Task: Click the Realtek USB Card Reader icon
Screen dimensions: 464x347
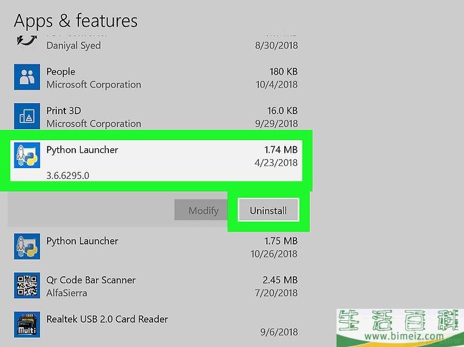Action: (27, 324)
